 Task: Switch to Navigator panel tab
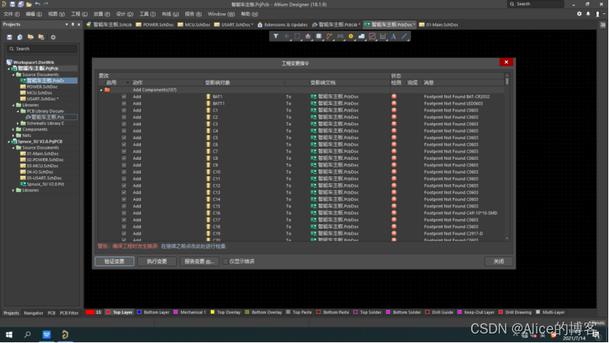tap(34, 313)
